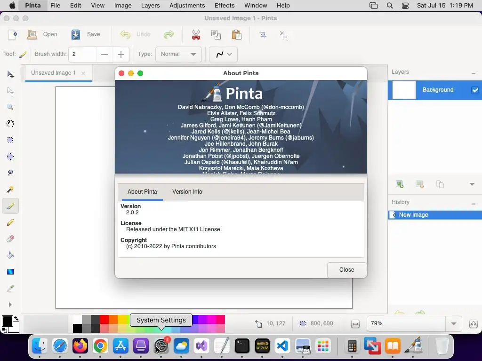Open the brush Type dropdown
This screenshot has width=482, height=361.
[x=178, y=55]
